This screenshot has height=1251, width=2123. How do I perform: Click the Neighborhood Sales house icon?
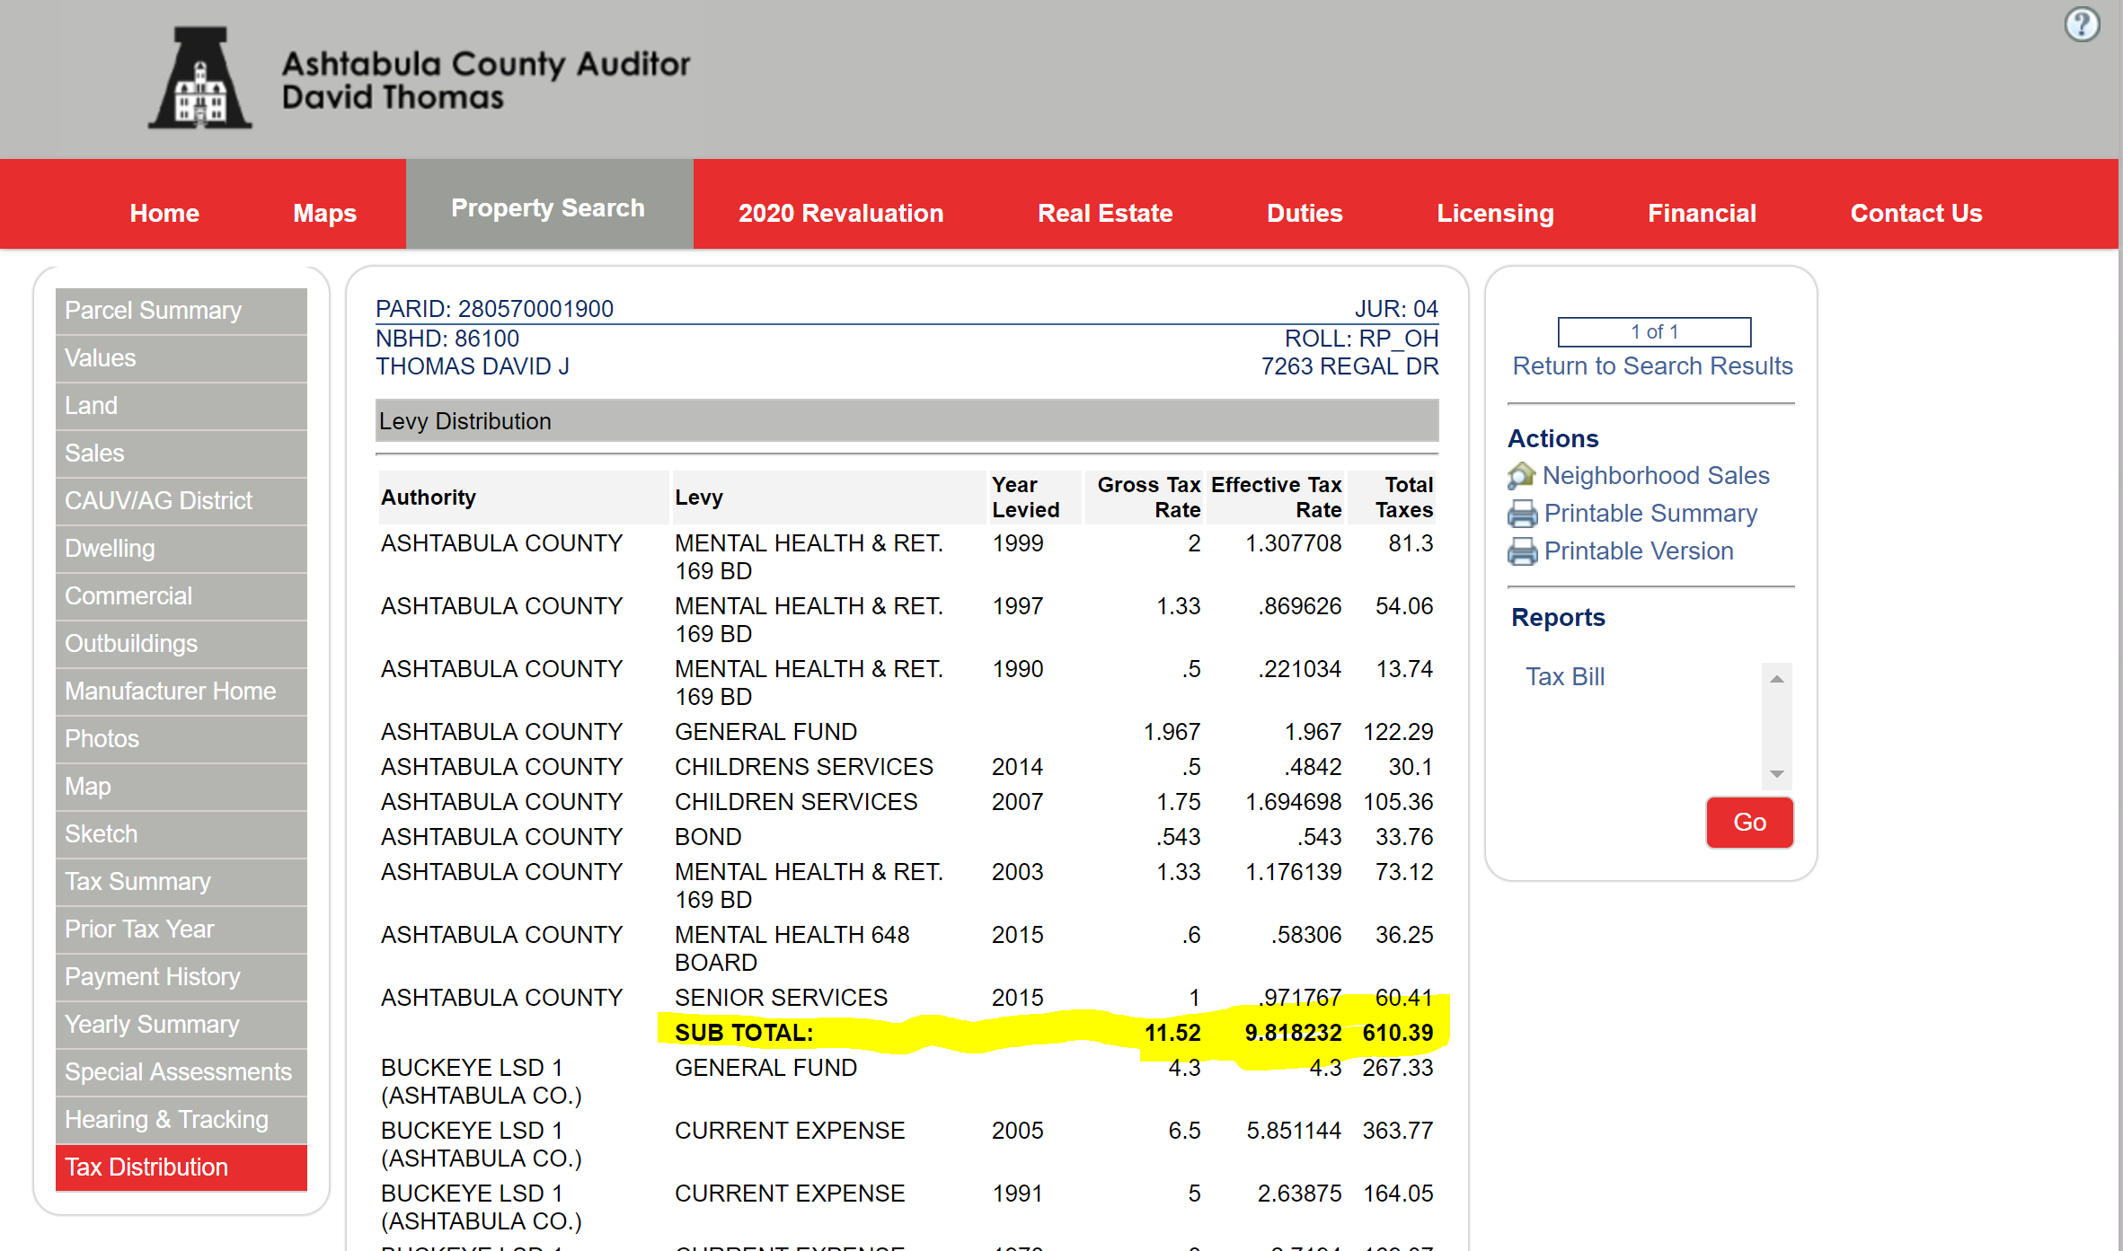click(1521, 476)
